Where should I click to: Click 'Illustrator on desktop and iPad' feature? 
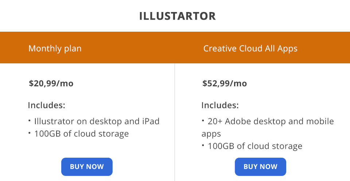97,121
